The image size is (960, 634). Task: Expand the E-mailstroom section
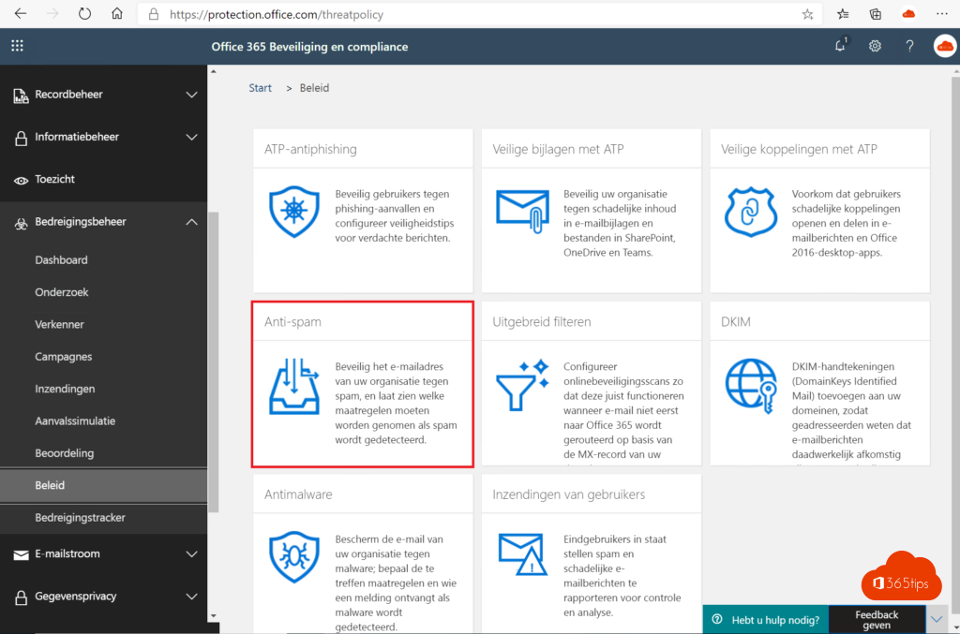pos(191,554)
